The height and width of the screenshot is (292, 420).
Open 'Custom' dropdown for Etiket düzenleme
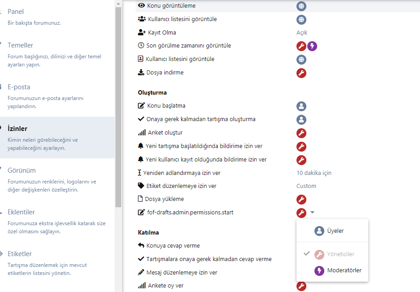point(306,186)
